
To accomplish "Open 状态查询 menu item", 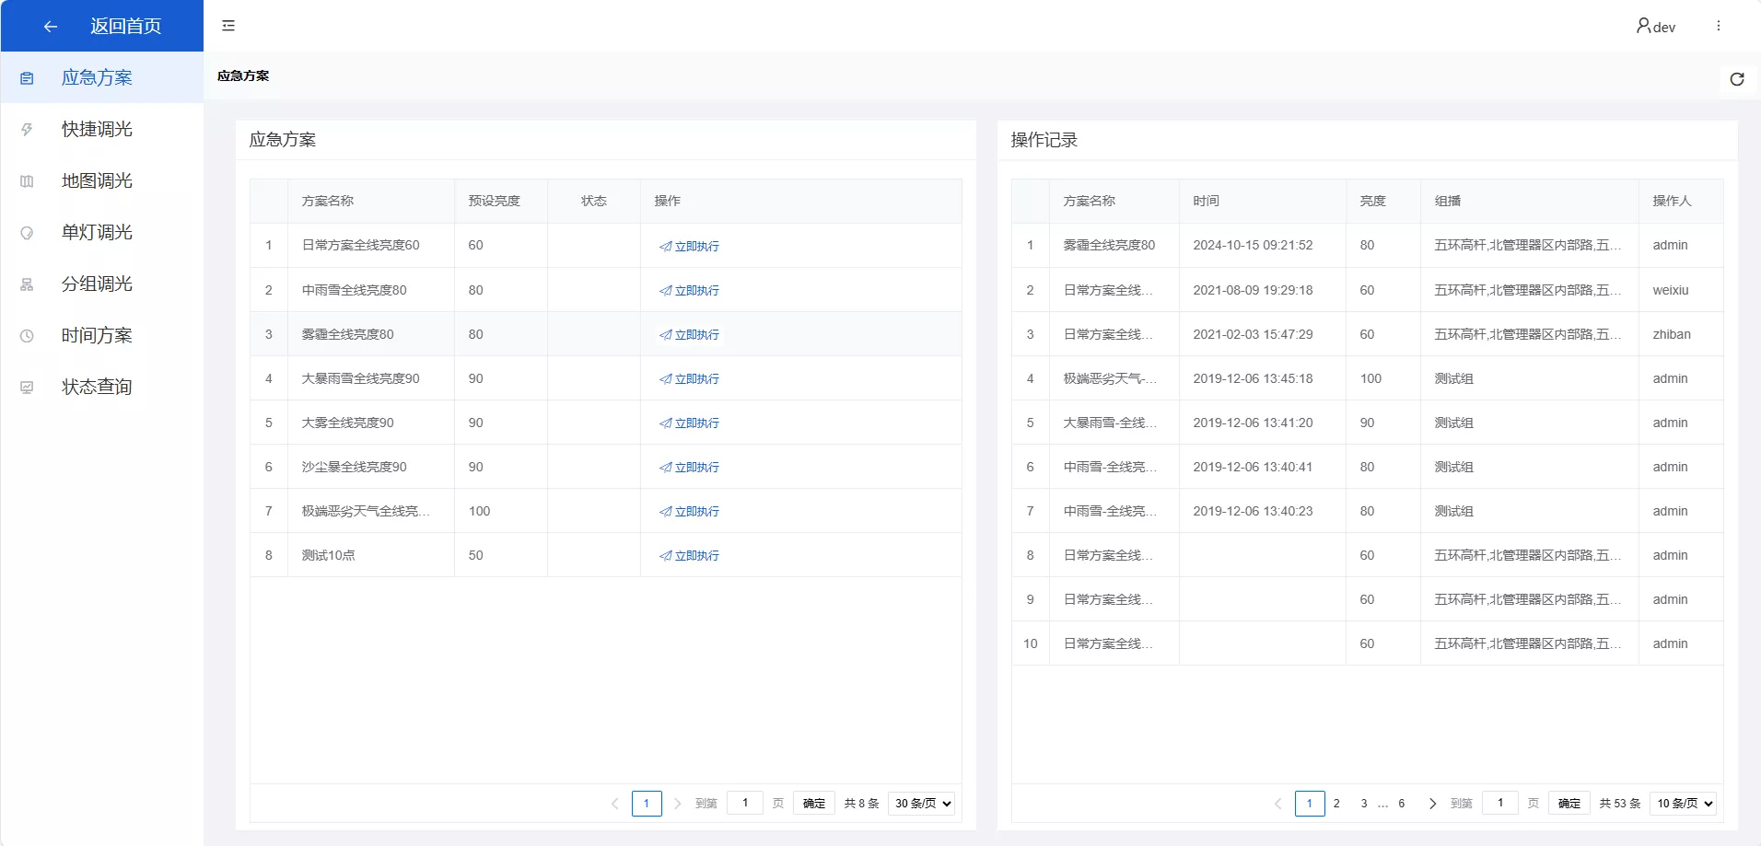I will [101, 387].
